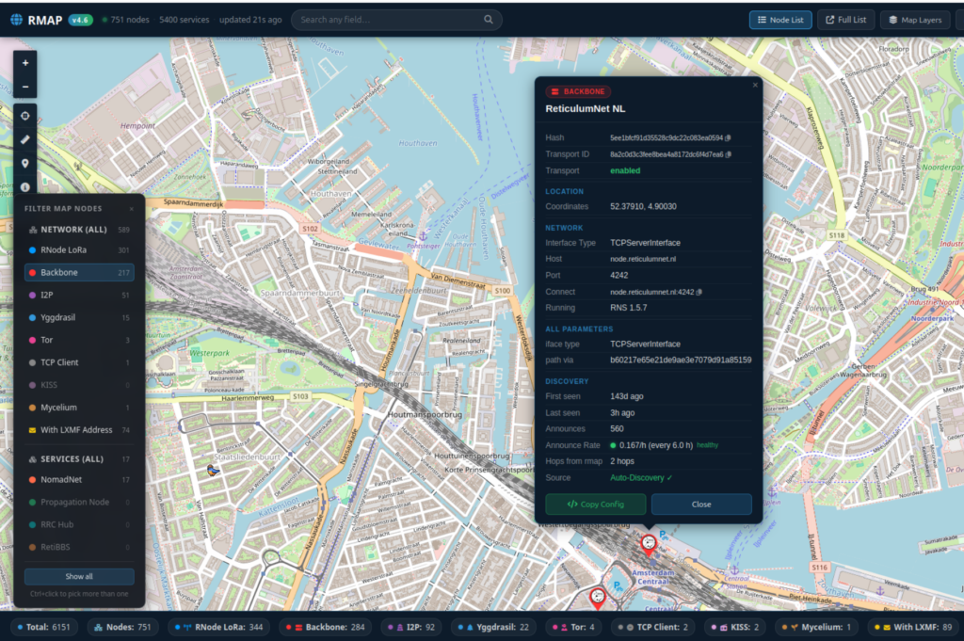Click the updated 21s ago text
964x641 pixels.
250,20
